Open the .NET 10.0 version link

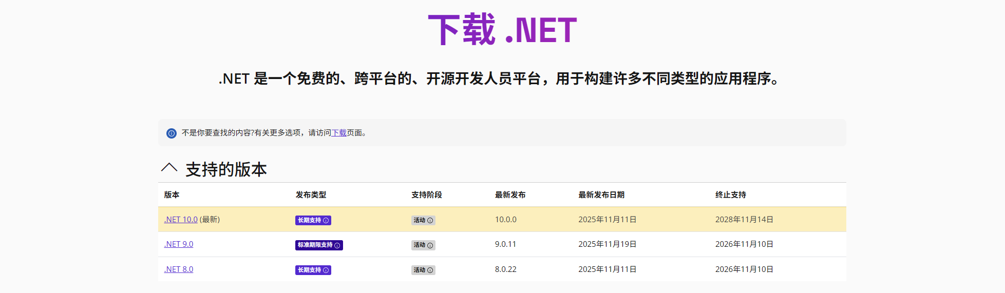click(x=181, y=220)
